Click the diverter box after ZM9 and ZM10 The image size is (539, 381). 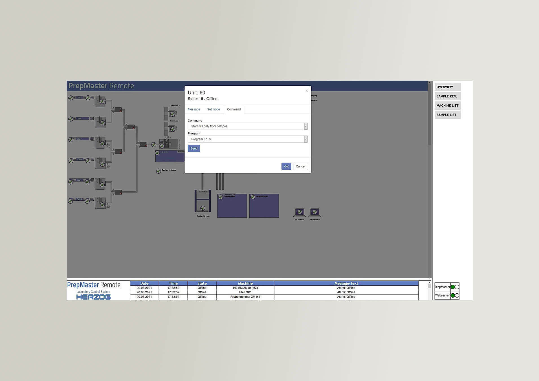coord(118,192)
